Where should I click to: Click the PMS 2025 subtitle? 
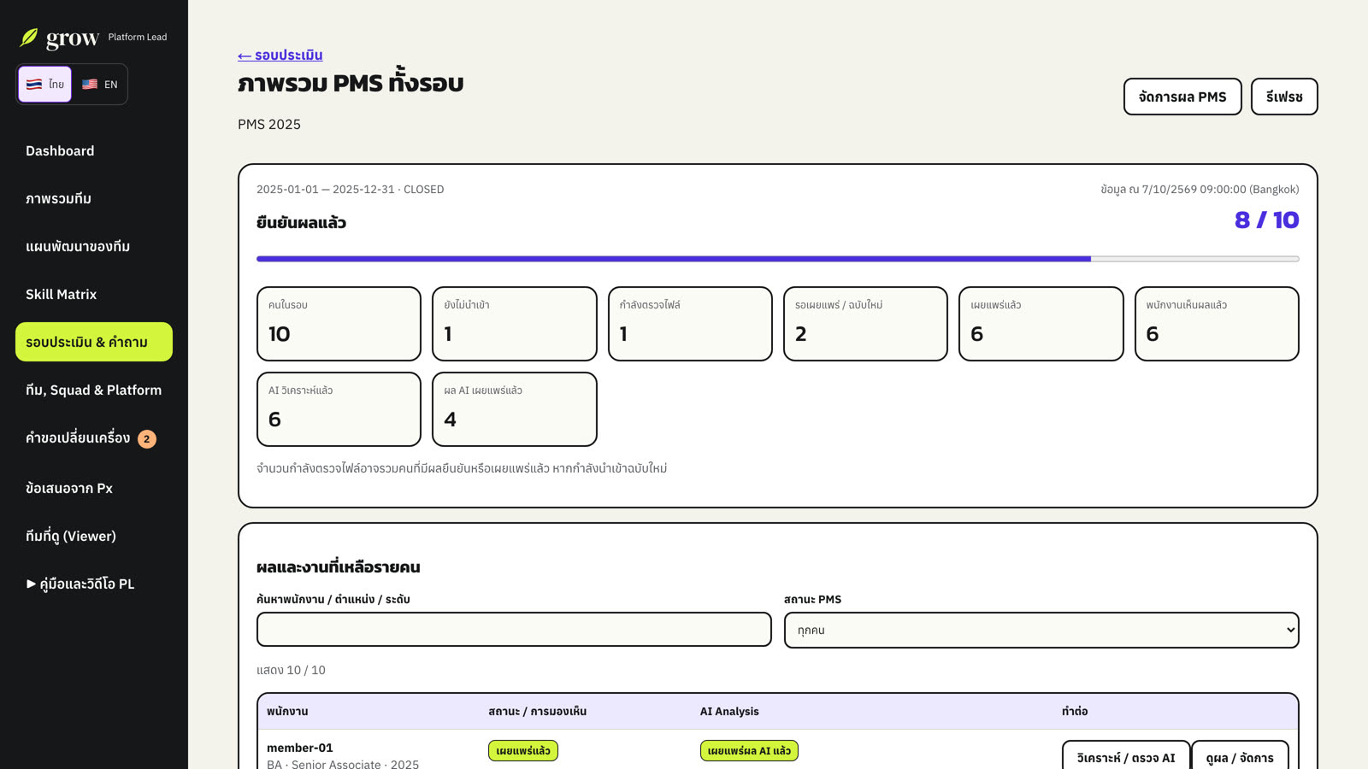tap(269, 124)
